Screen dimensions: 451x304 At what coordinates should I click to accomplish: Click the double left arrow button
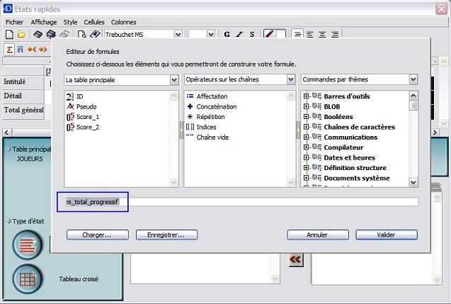click(x=295, y=260)
